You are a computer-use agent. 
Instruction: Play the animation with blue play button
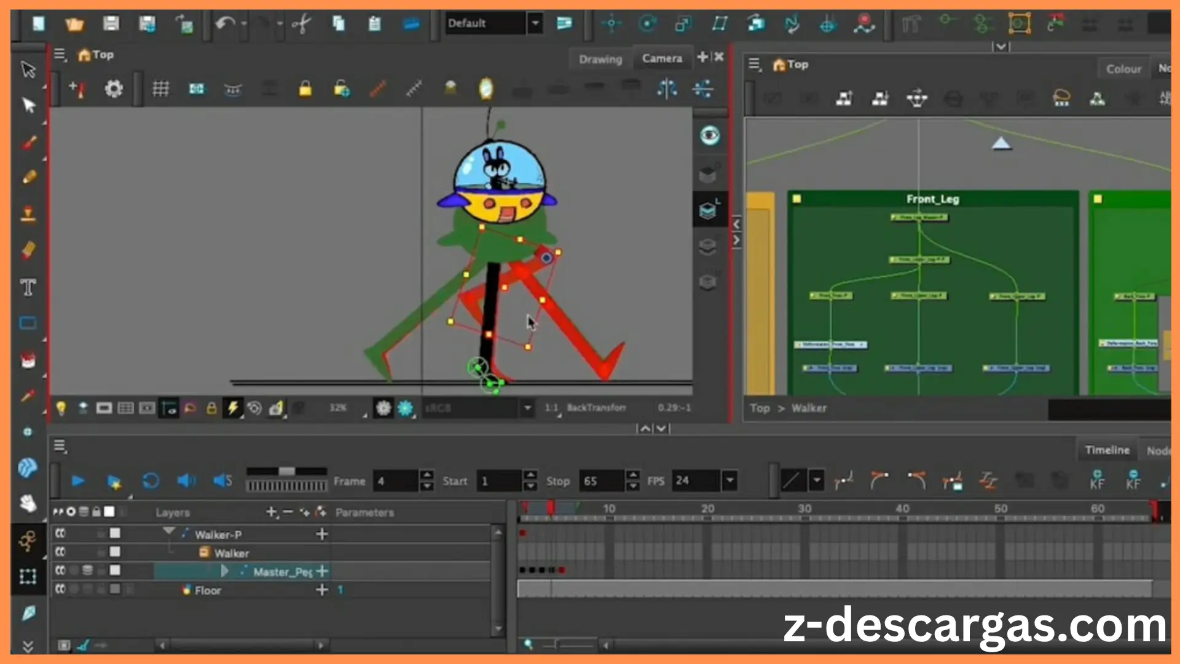(x=77, y=481)
